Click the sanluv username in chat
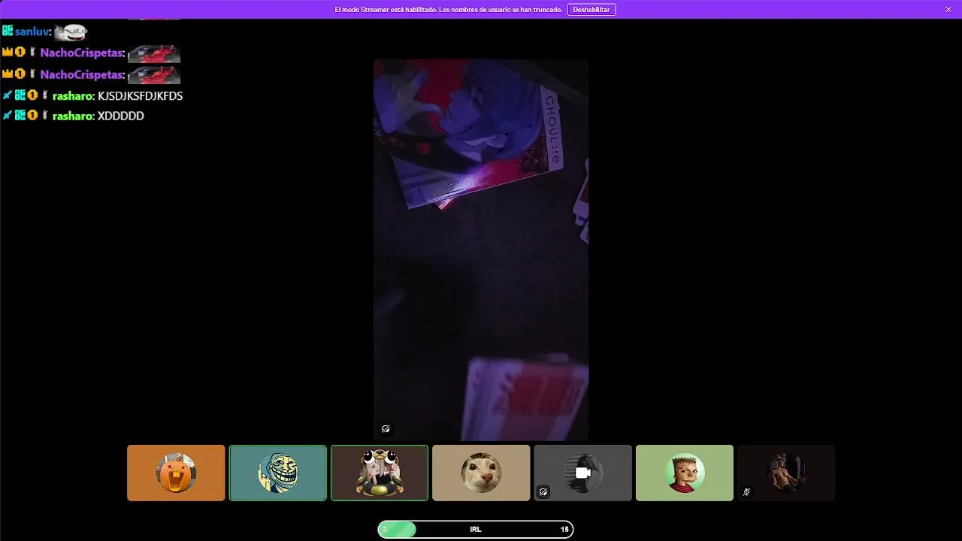Image resolution: width=962 pixels, height=541 pixels. [32, 32]
